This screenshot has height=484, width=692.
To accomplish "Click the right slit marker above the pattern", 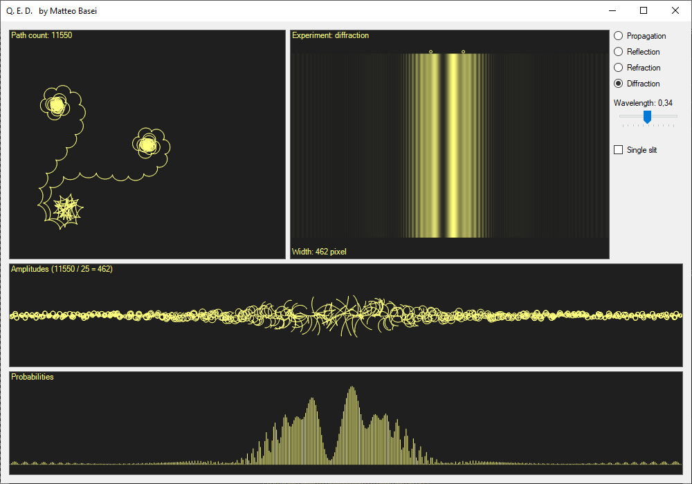I will pyautogui.click(x=463, y=52).
